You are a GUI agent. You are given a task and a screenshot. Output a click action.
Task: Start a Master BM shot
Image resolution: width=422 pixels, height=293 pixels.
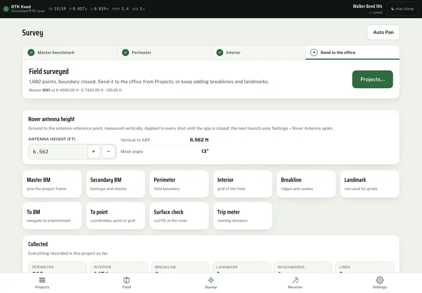click(52, 184)
